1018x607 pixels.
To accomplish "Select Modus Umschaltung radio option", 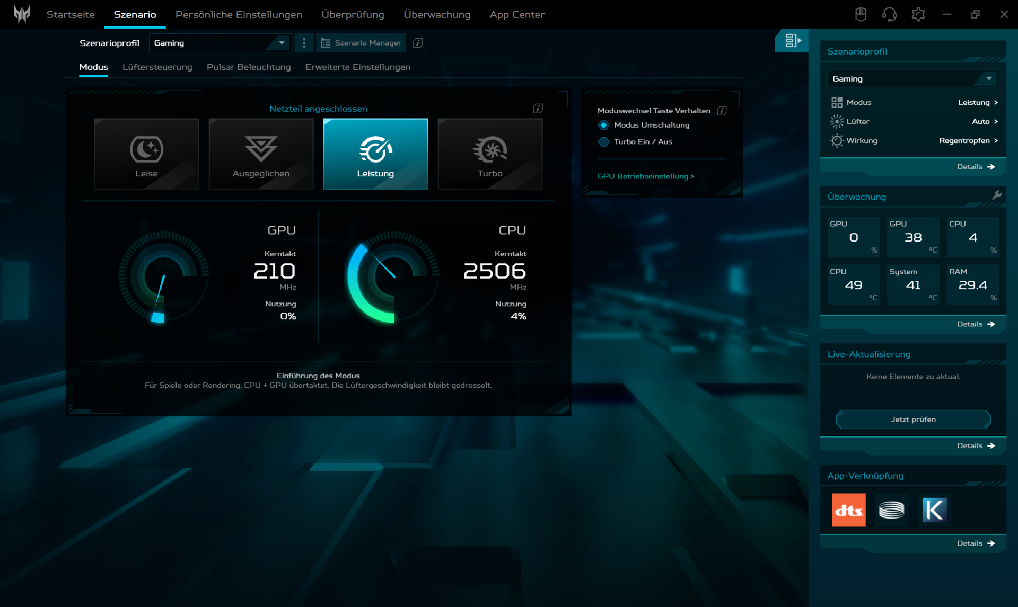I will 603,125.
